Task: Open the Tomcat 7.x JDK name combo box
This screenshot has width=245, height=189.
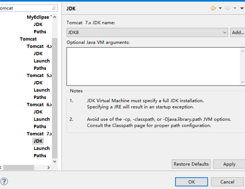Action: [147, 33]
